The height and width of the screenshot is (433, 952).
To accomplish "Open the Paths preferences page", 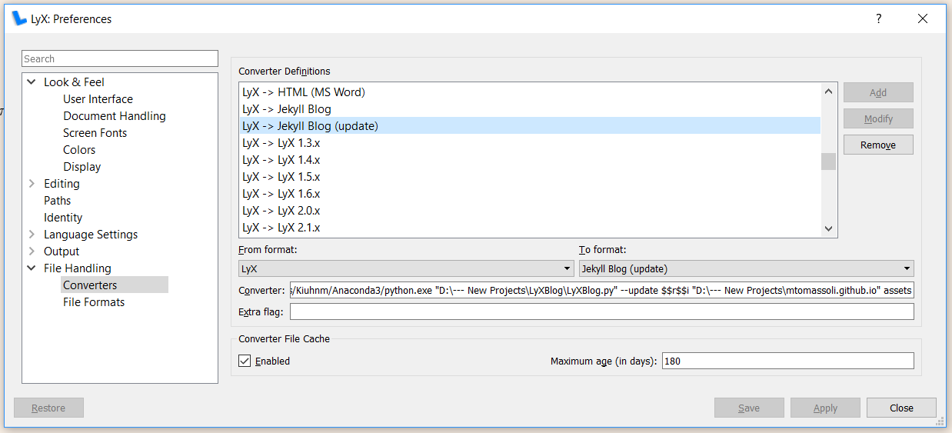I will 58,201.
